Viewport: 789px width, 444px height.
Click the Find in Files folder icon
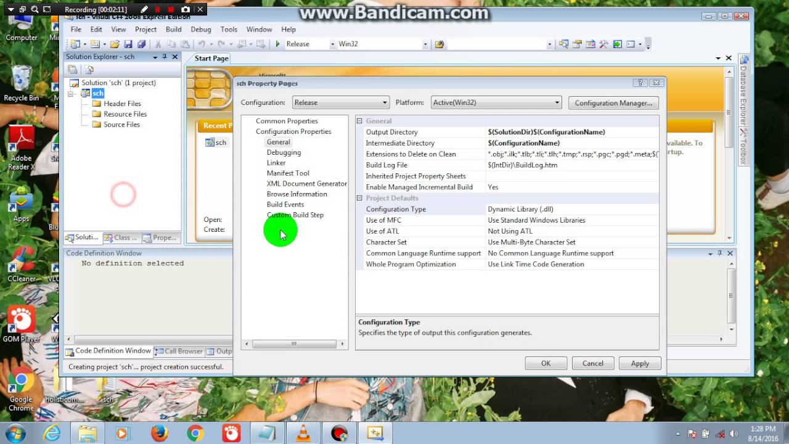coord(439,44)
